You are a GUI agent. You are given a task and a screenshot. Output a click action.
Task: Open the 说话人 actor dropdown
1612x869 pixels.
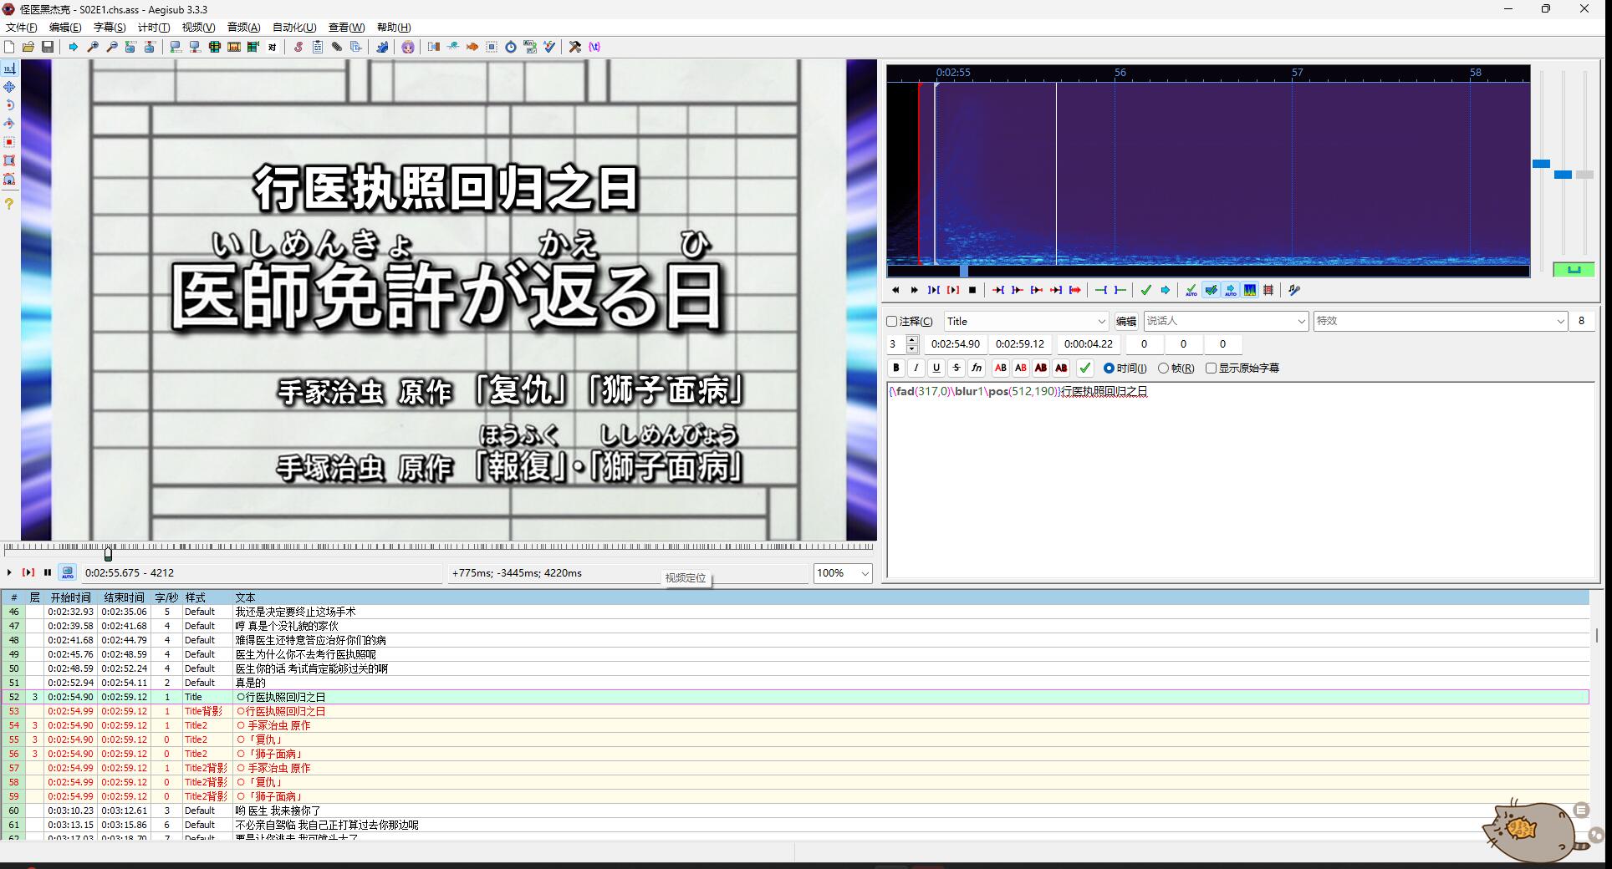1226,321
